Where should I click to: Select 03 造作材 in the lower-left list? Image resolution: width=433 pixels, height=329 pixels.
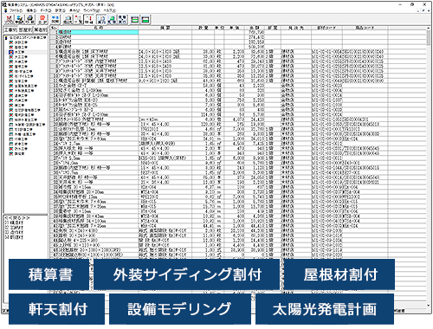click(x=14, y=233)
